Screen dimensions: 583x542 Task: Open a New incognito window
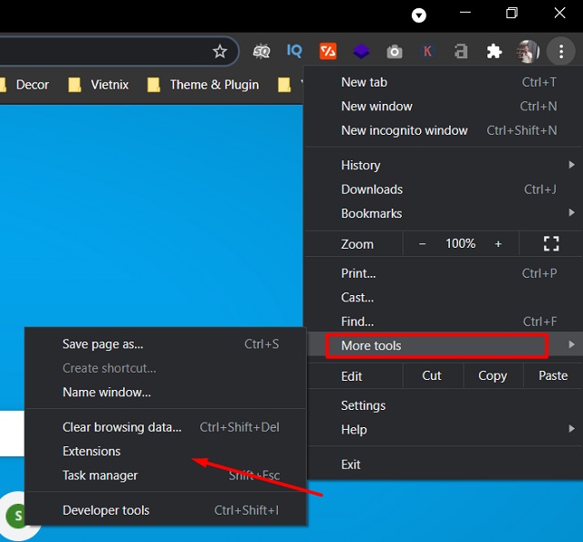[x=444, y=130]
